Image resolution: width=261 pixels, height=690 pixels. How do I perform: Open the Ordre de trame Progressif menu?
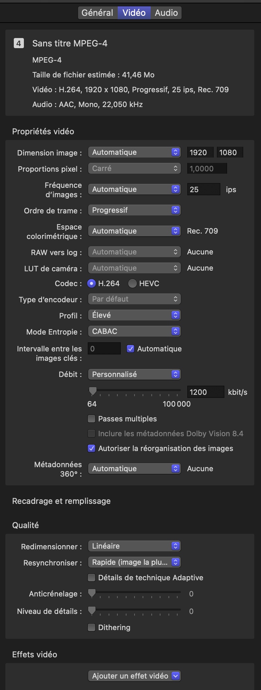point(134,210)
